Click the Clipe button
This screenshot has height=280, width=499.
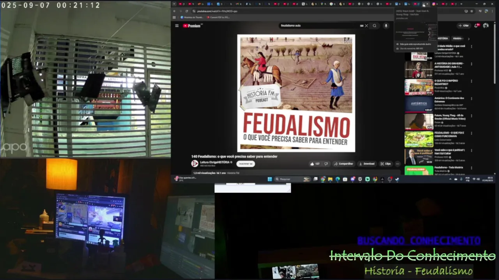[386, 164]
